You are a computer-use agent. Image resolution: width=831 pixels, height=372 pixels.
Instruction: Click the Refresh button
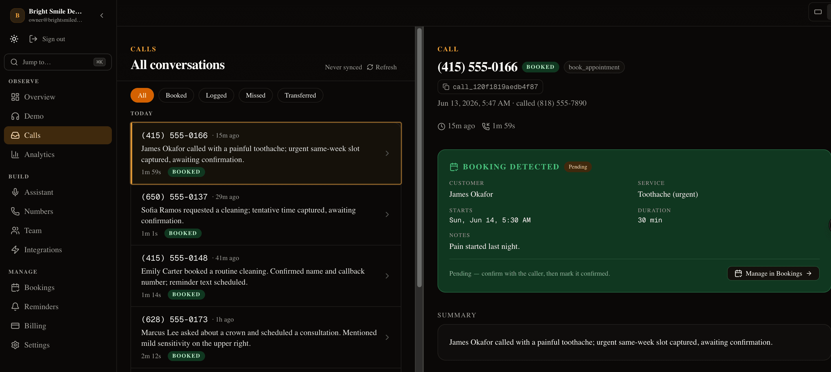coord(382,67)
